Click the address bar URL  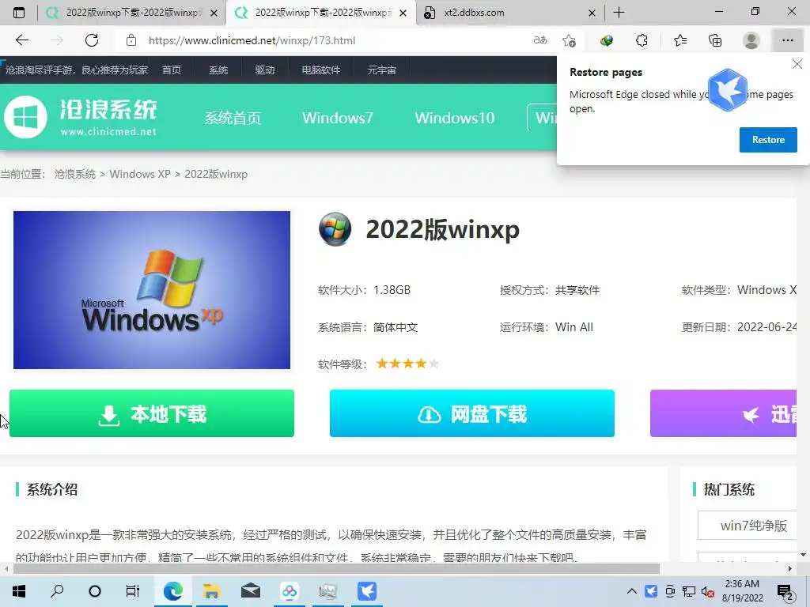click(x=252, y=40)
